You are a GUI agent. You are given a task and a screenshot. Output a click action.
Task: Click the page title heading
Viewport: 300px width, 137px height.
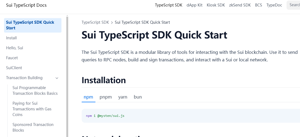(x=154, y=35)
